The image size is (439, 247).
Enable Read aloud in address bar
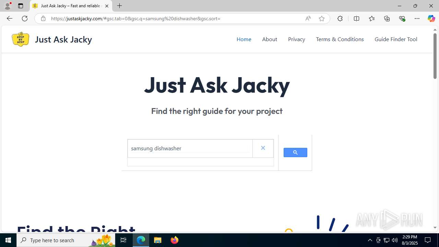coord(308,19)
